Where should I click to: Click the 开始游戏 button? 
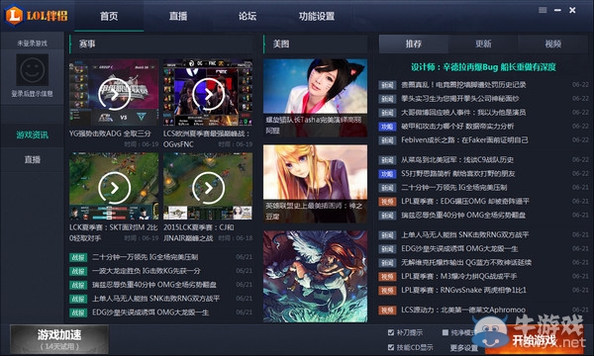point(535,340)
